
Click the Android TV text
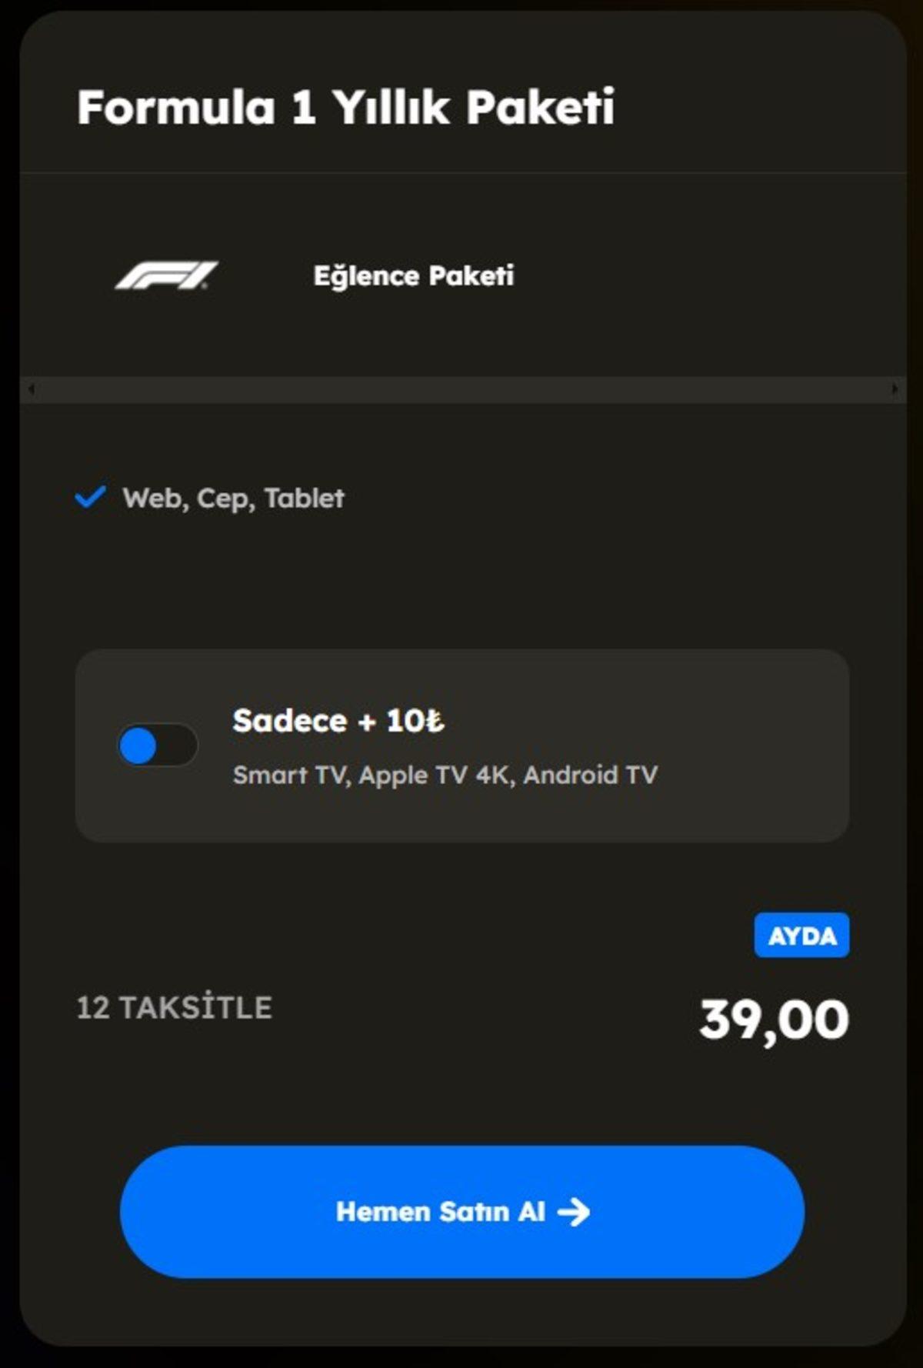pos(591,775)
